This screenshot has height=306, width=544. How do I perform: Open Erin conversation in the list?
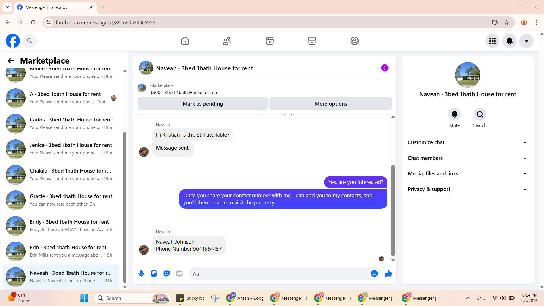click(x=61, y=251)
